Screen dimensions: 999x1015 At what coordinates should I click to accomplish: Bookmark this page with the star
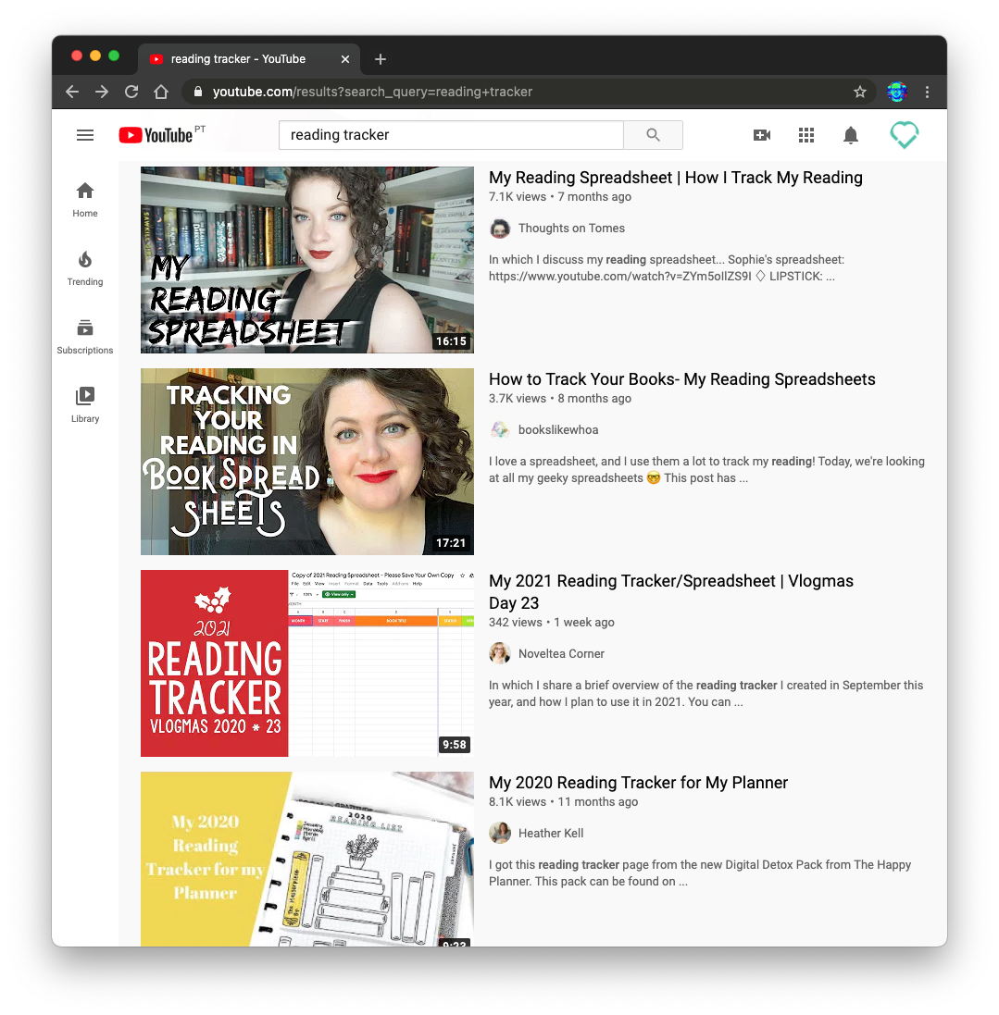(860, 92)
